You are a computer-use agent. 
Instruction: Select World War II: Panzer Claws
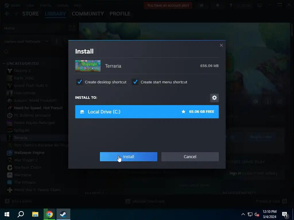point(37,190)
